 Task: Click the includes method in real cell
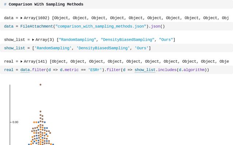167,70
